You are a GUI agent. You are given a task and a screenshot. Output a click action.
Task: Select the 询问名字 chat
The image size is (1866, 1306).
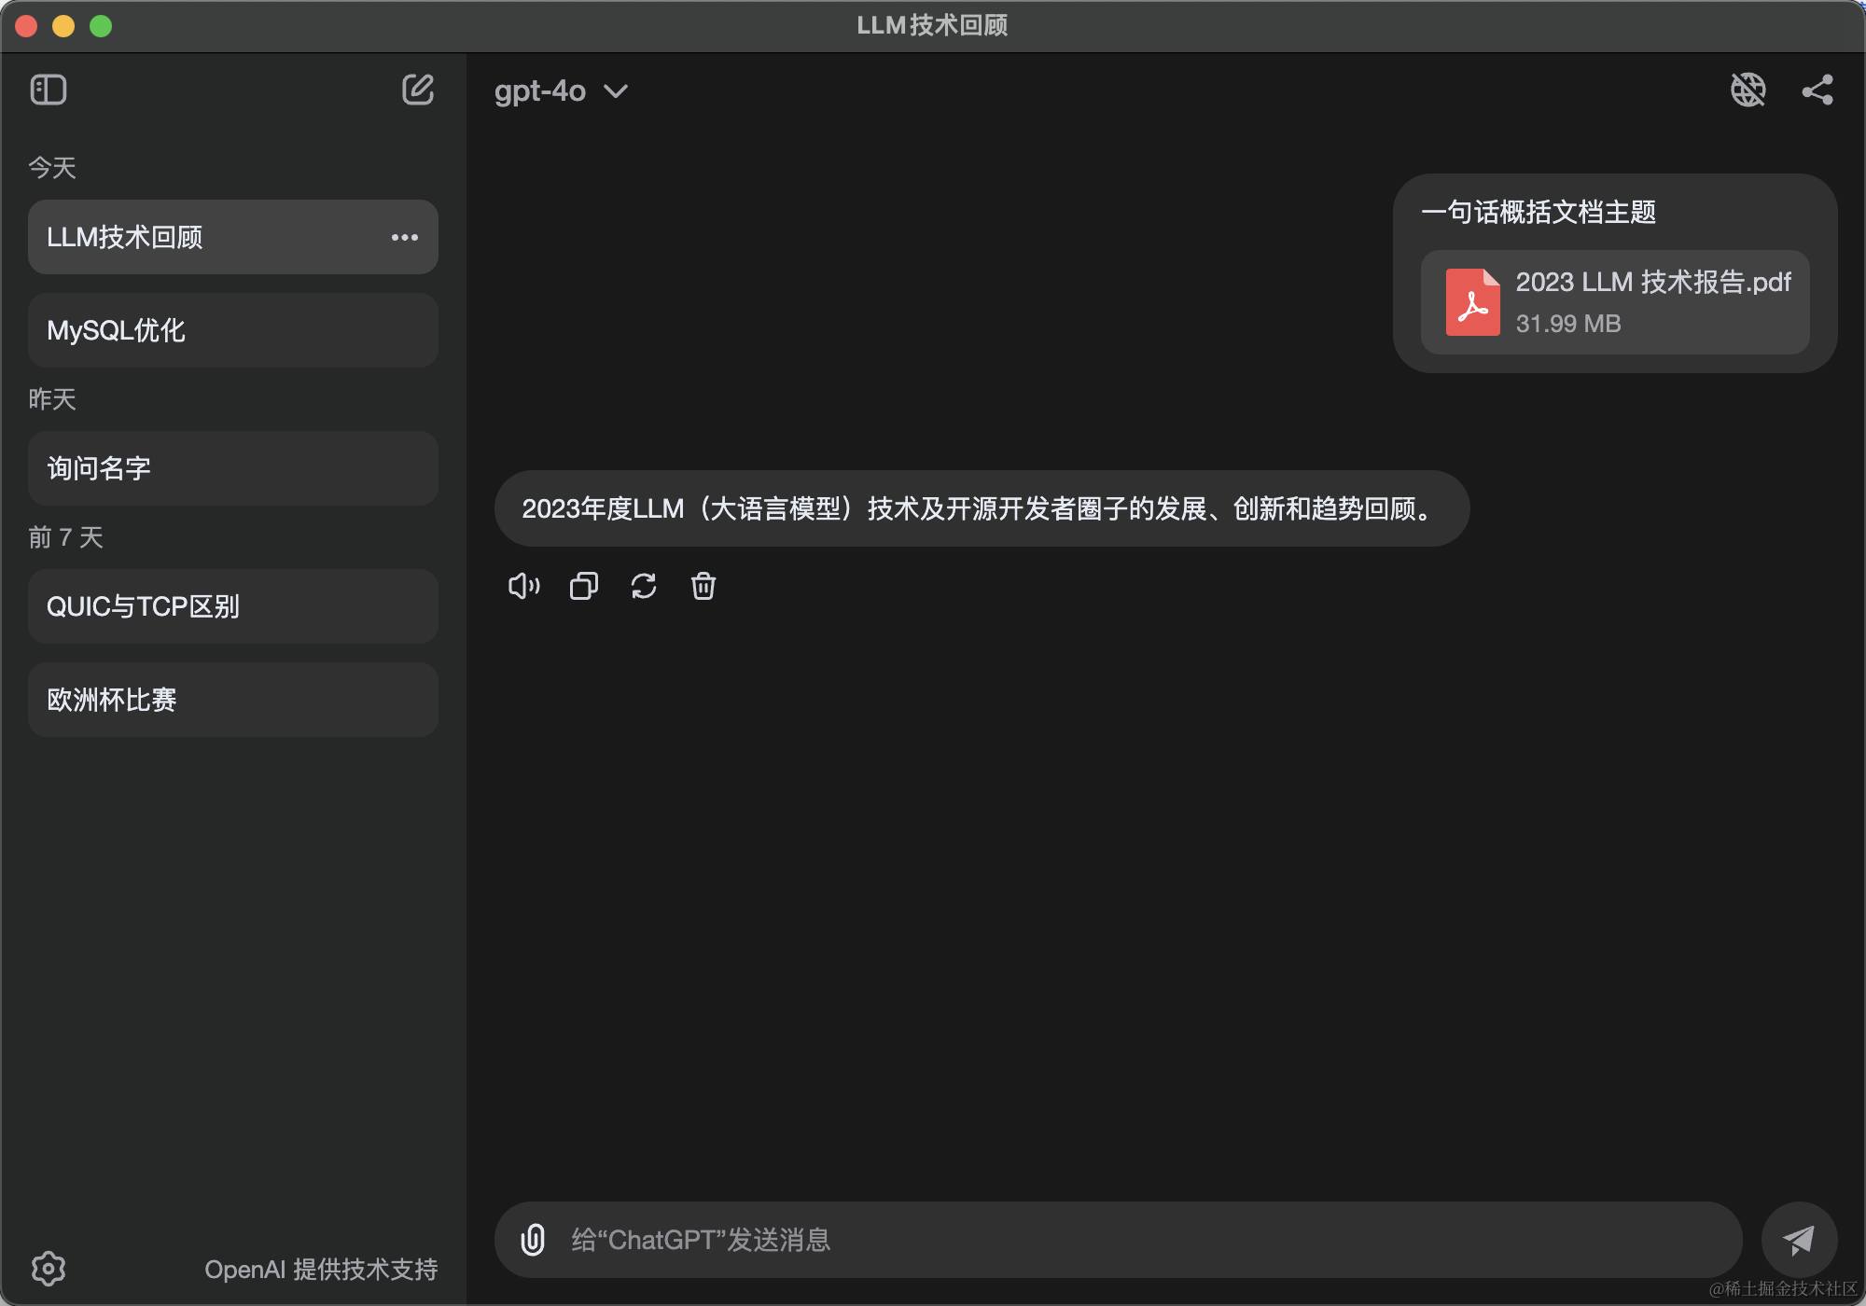233,468
